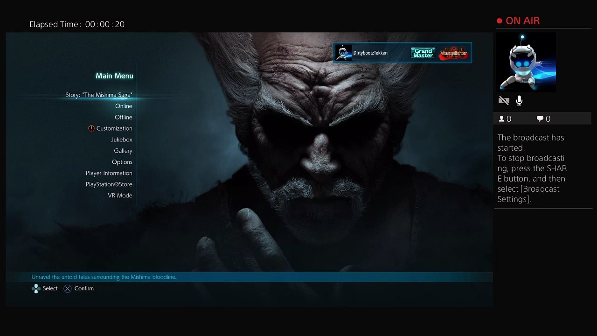Click the Main Menu heading
Viewport: 597px width, 336px height.
tap(114, 76)
